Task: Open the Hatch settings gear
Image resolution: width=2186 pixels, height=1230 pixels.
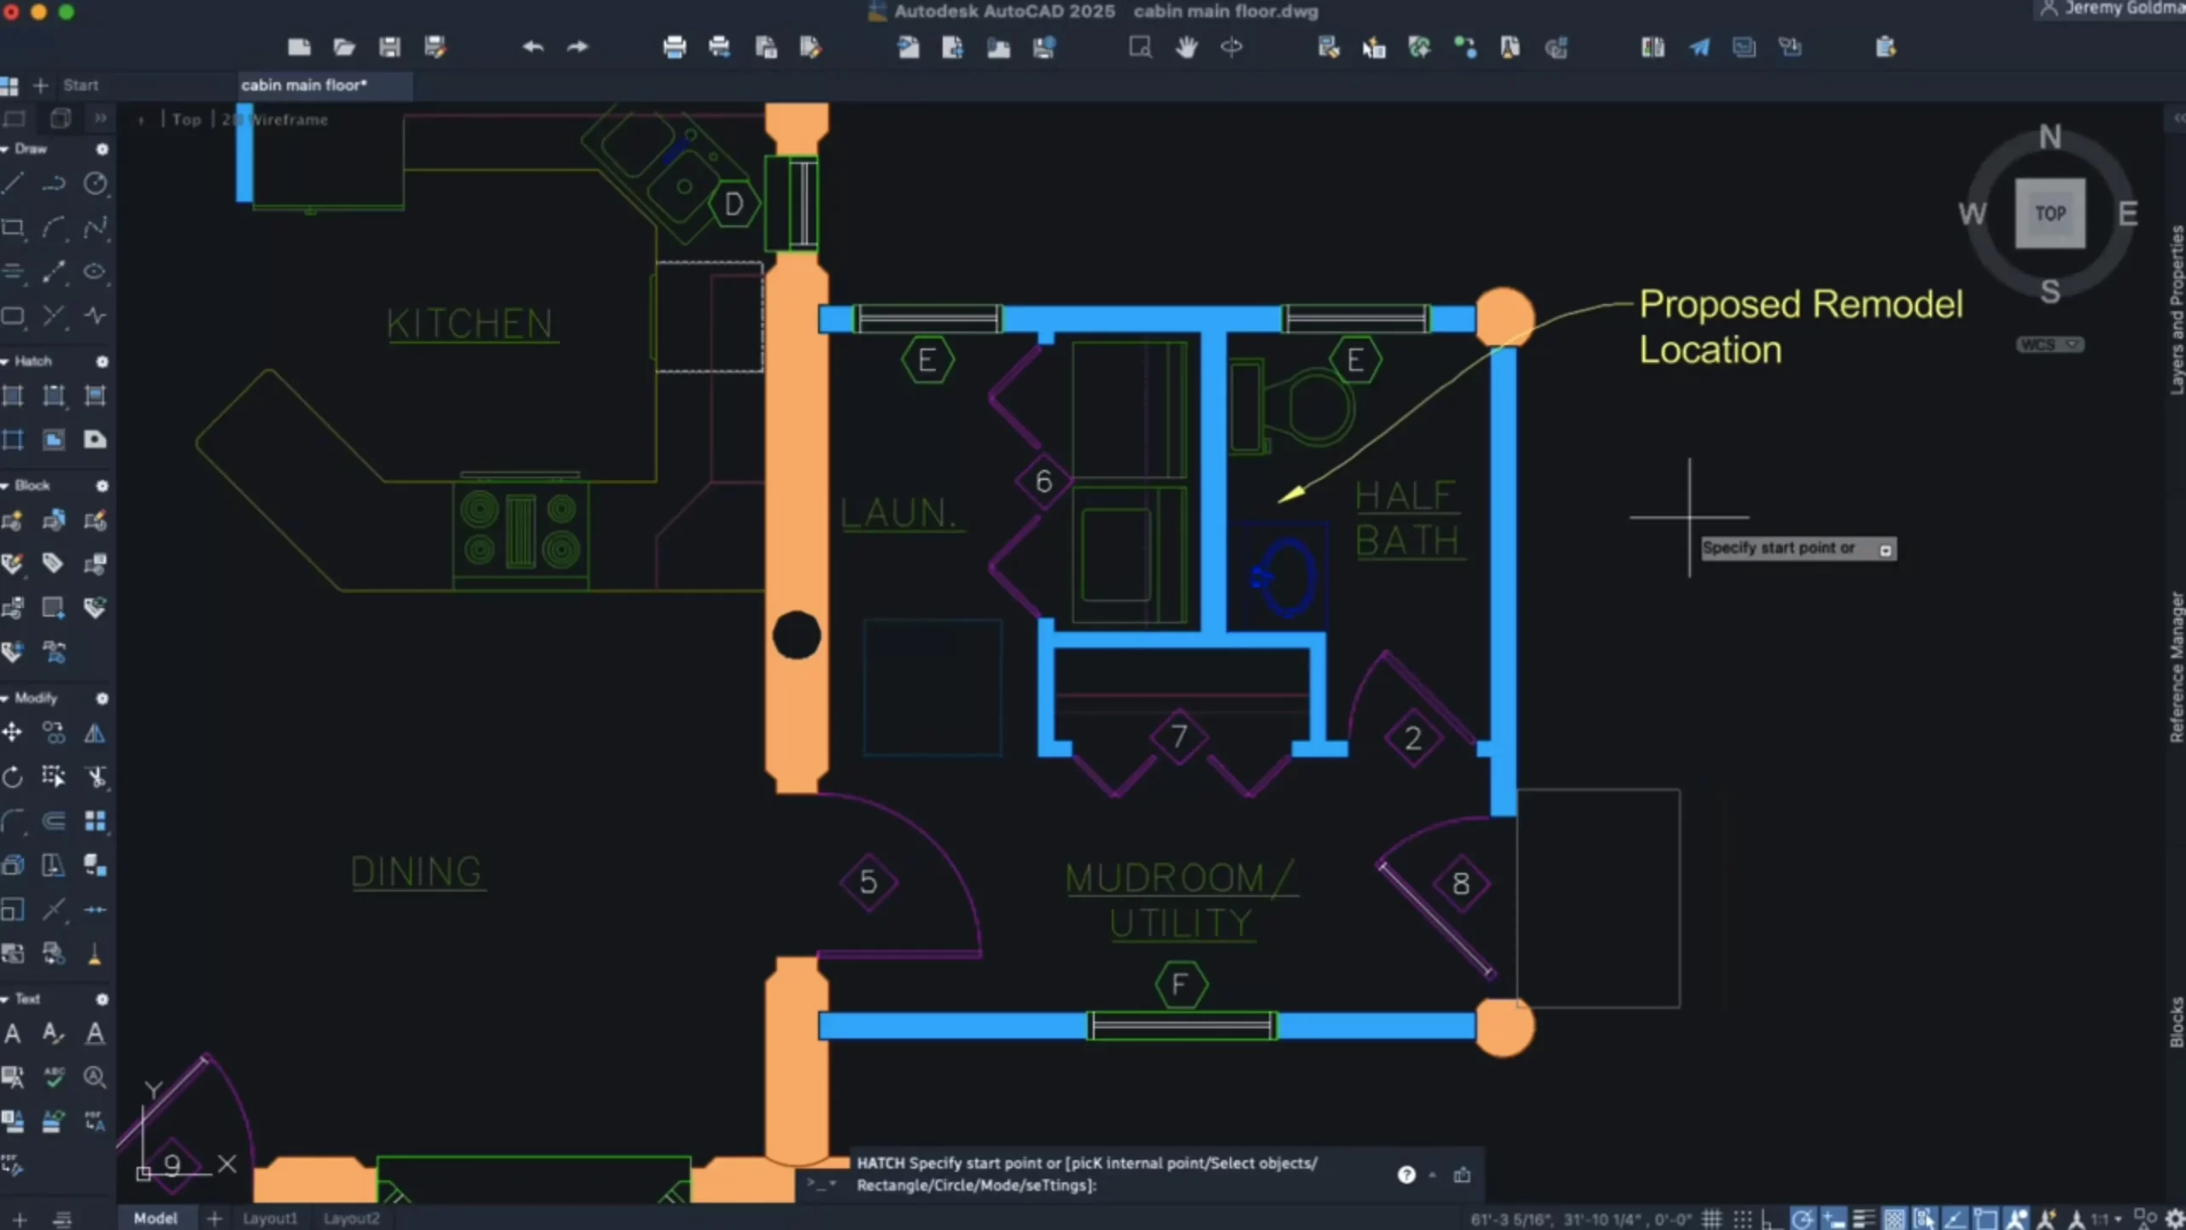Action: coord(102,361)
